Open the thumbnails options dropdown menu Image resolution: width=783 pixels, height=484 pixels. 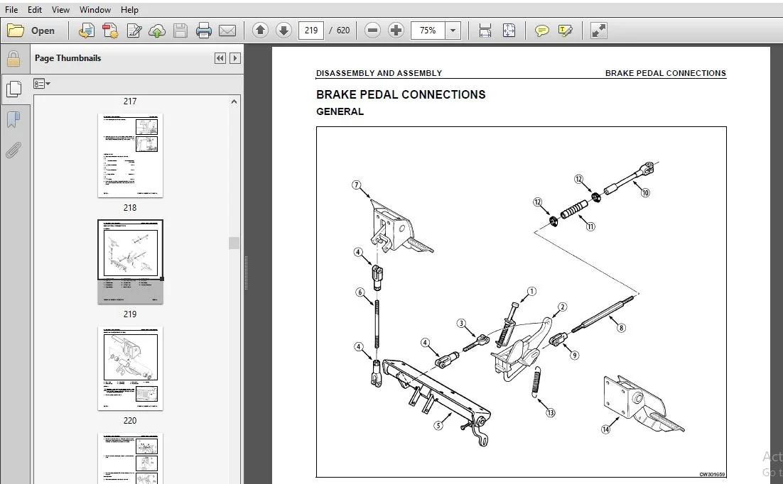coord(41,84)
